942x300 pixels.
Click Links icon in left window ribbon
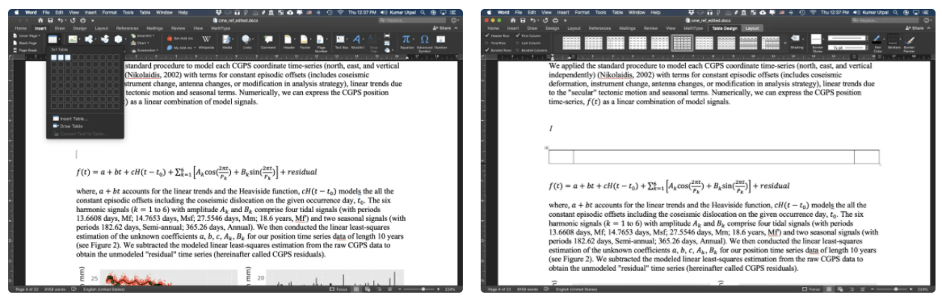pyautogui.click(x=246, y=39)
